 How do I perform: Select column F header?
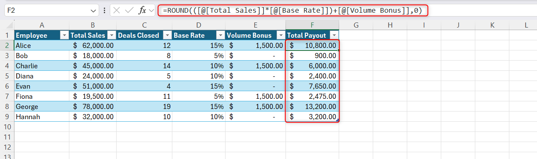[x=312, y=25]
